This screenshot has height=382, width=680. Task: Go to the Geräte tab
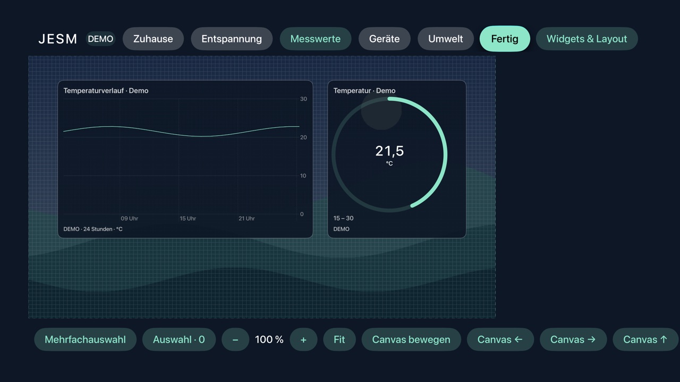coord(384,39)
